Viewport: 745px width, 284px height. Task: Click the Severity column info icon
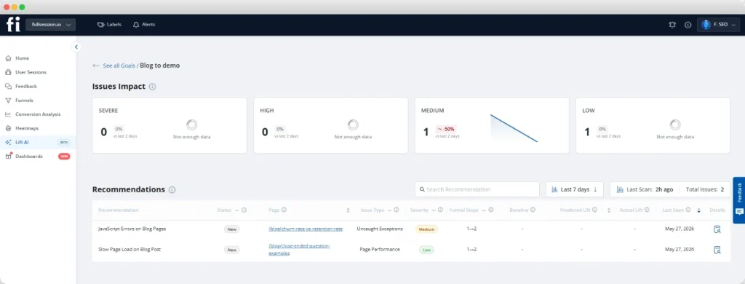pyautogui.click(x=440, y=210)
